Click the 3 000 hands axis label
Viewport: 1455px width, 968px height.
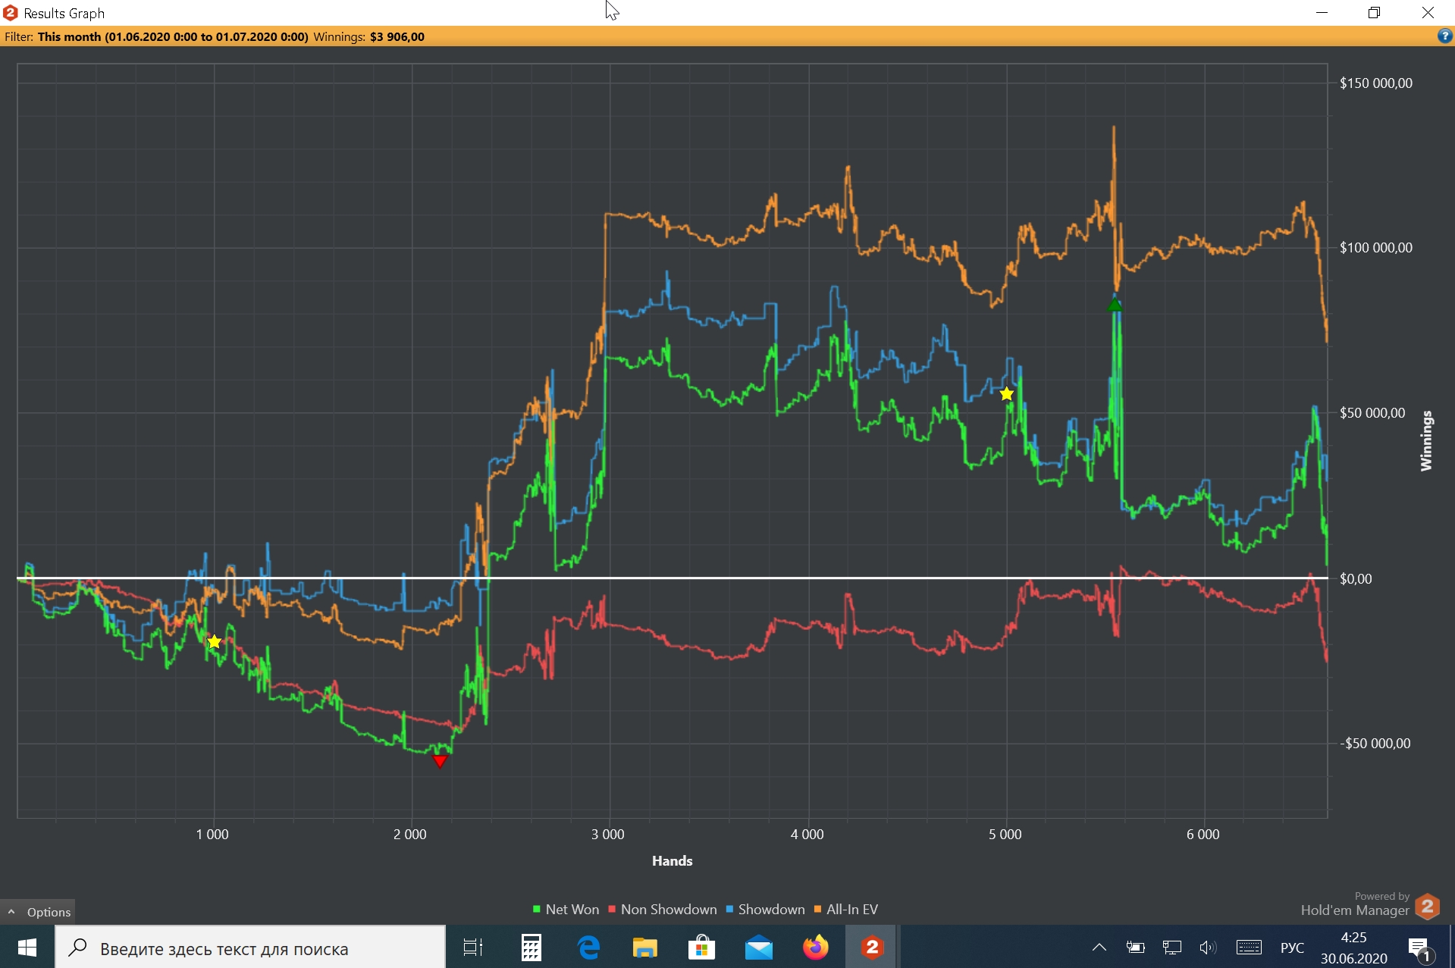click(608, 835)
